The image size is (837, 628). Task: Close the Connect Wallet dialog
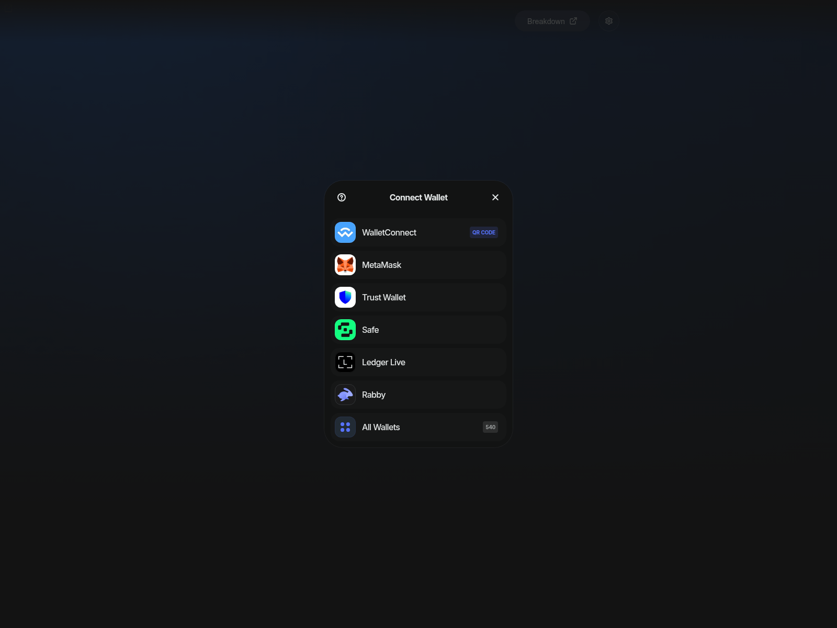(x=495, y=197)
